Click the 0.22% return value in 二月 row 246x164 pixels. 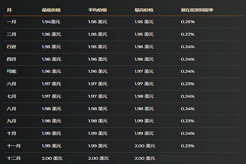[188, 34]
